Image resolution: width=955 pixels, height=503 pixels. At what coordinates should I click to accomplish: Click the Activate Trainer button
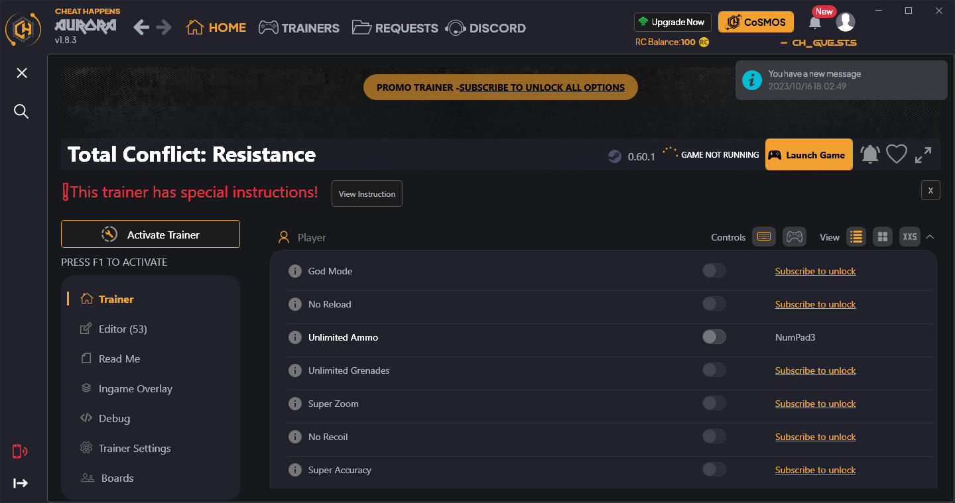150,233
